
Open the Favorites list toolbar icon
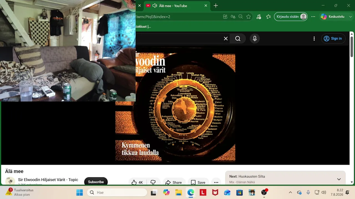click(x=268, y=17)
